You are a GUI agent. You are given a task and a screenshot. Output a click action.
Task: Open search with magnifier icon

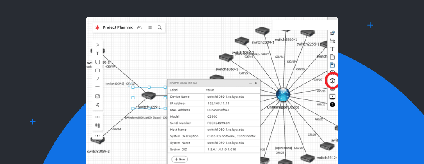coord(160,27)
